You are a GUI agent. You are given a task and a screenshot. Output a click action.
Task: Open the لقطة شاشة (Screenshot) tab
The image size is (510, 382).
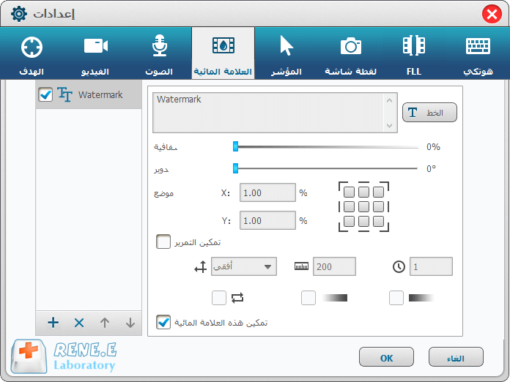point(350,53)
